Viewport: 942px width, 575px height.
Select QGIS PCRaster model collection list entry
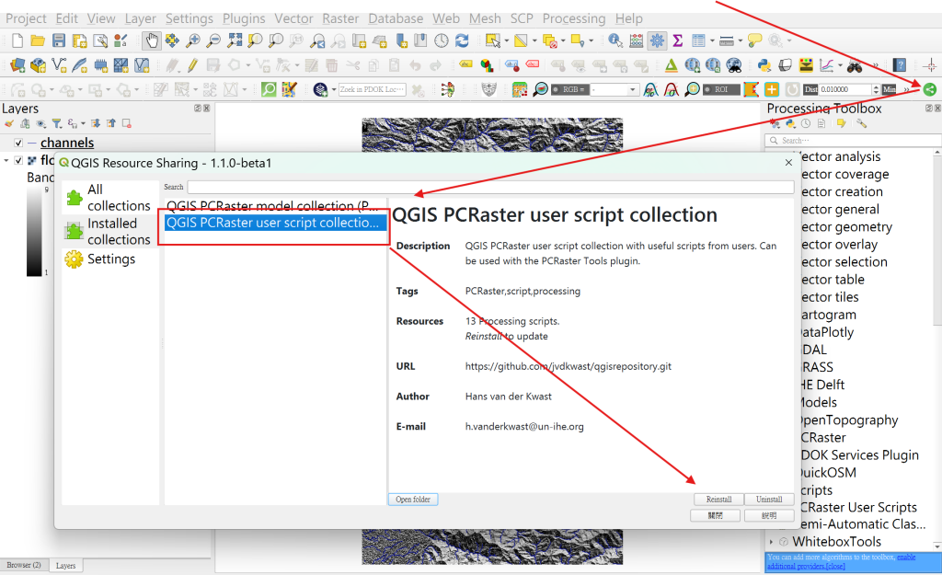point(275,205)
